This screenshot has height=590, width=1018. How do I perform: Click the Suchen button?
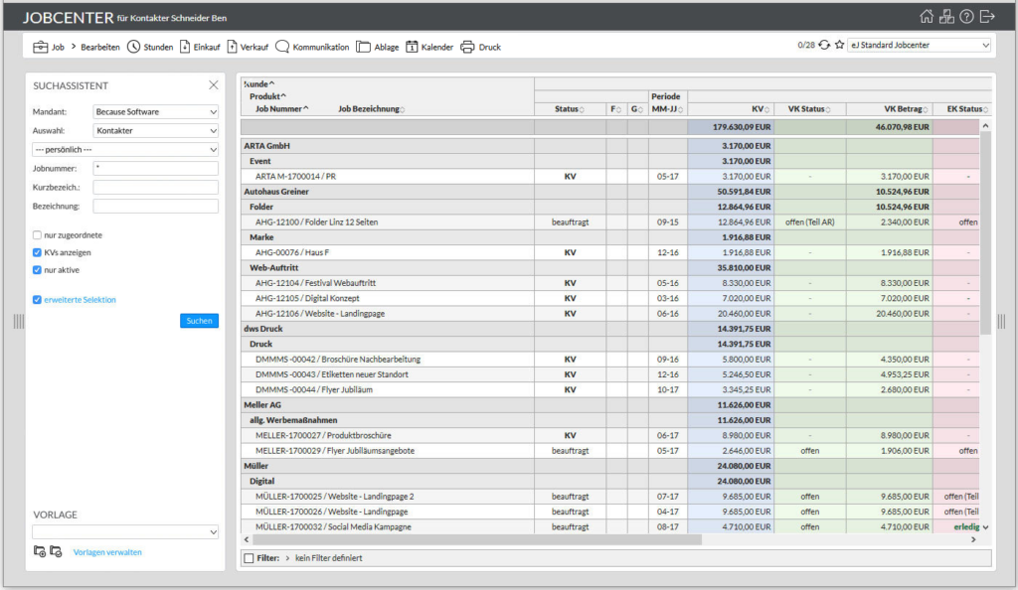pos(199,320)
